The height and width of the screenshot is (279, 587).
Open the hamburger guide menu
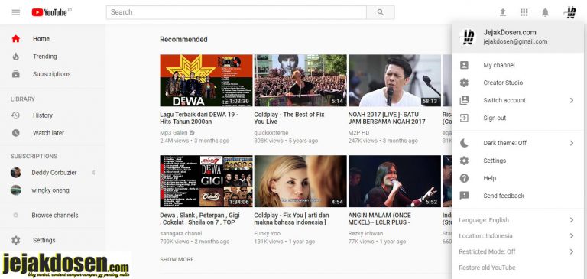point(16,12)
